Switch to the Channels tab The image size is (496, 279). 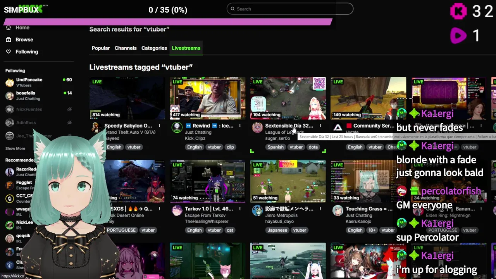tap(126, 48)
